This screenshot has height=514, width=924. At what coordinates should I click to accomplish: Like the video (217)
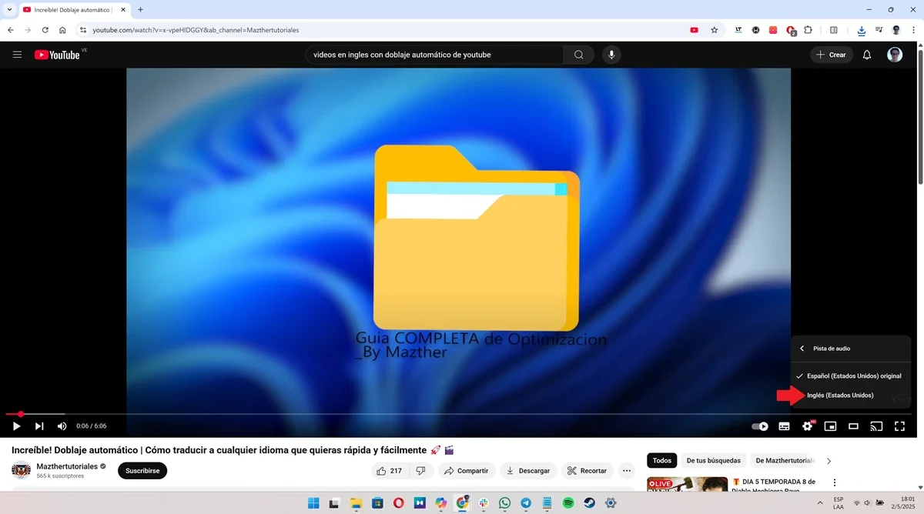[390, 470]
